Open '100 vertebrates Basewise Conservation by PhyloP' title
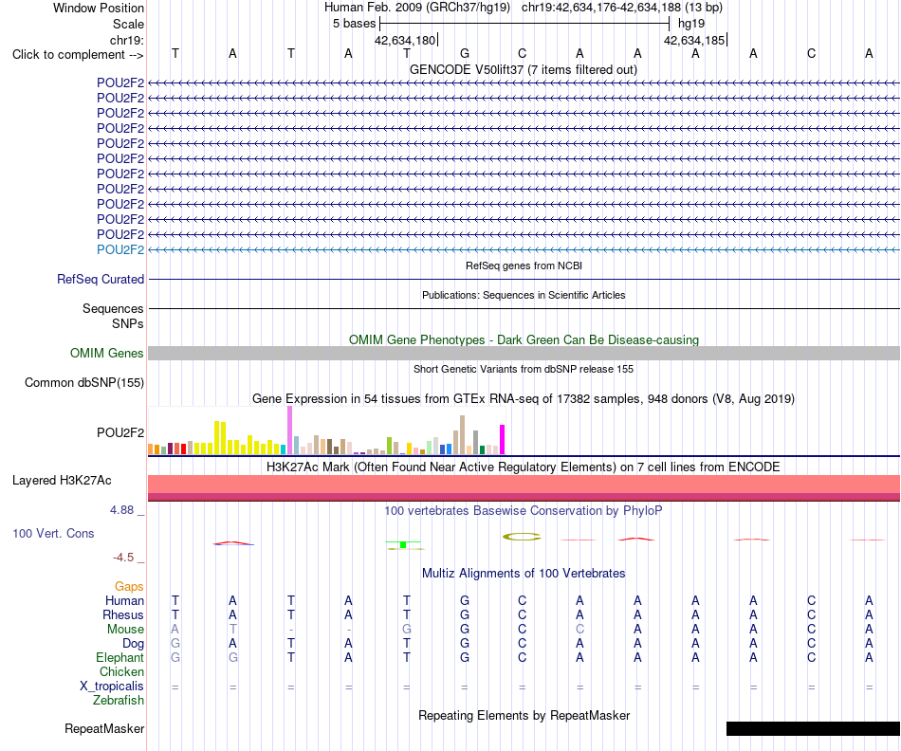Image resolution: width=901 pixels, height=751 pixels. [x=524, y=510]
